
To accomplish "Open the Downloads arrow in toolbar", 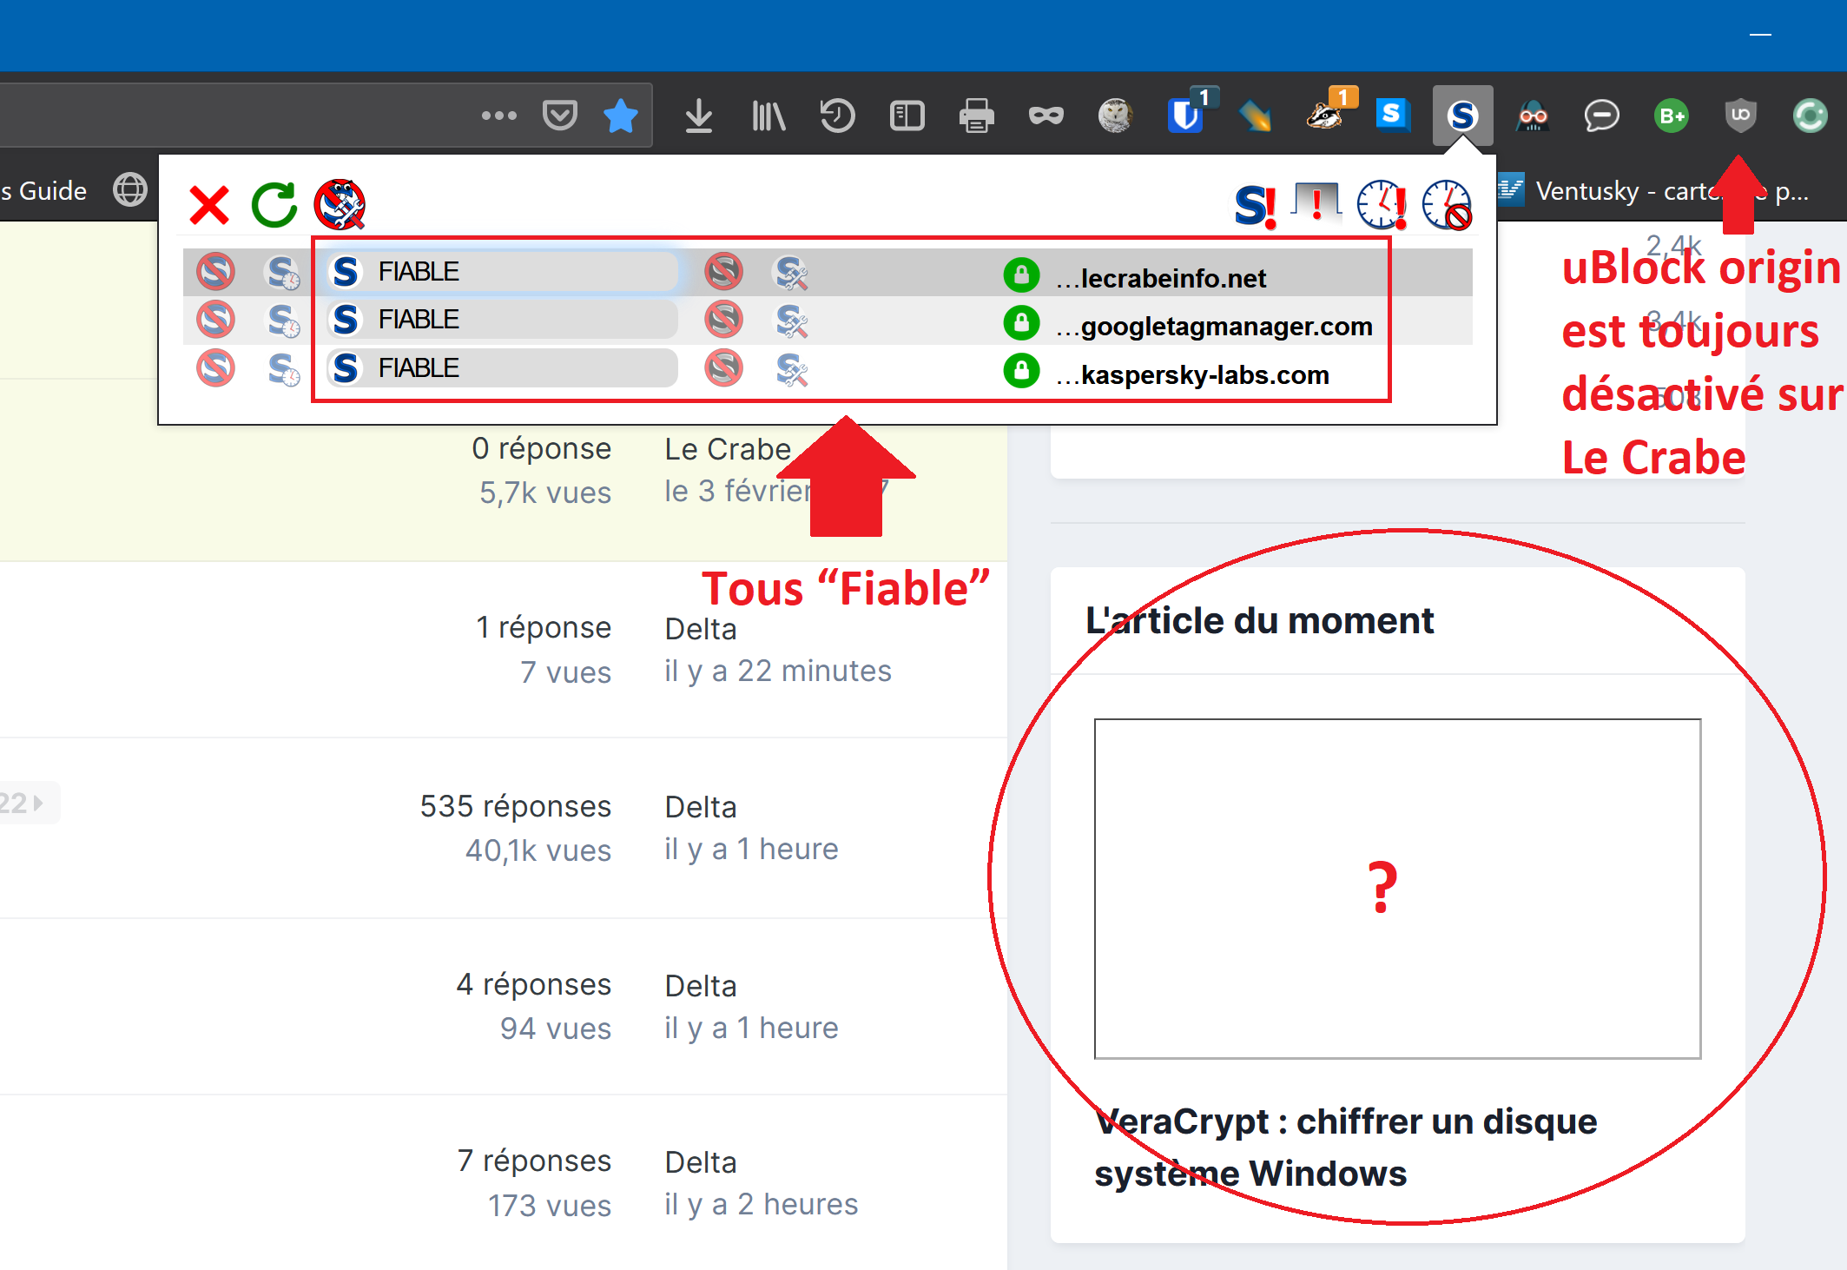I will [698, 116].
